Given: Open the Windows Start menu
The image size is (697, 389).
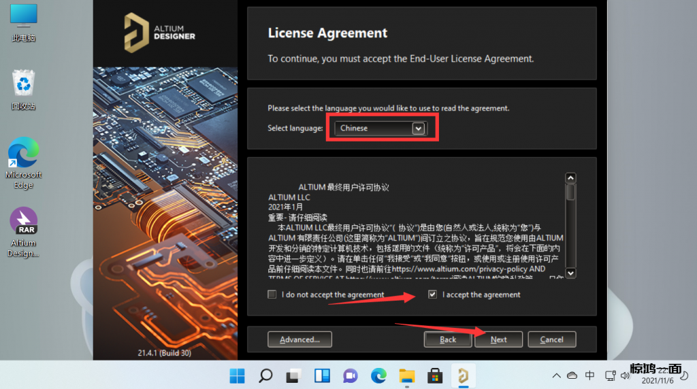Looking at the screenshot, I should (x=238, y=375).
